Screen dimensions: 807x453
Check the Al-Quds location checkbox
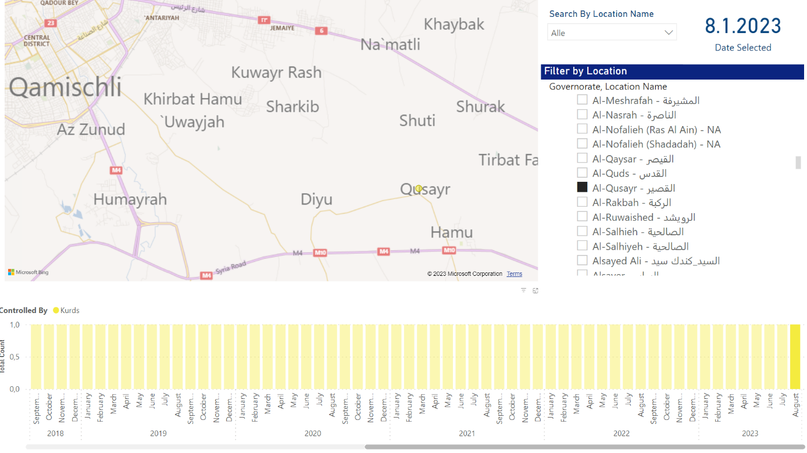582,173
